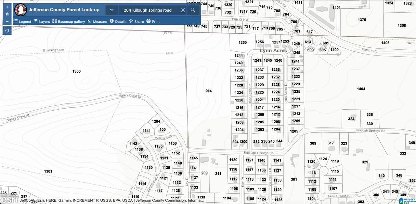
Task: Open the Legend panel
Action: (x=22, y=21)
